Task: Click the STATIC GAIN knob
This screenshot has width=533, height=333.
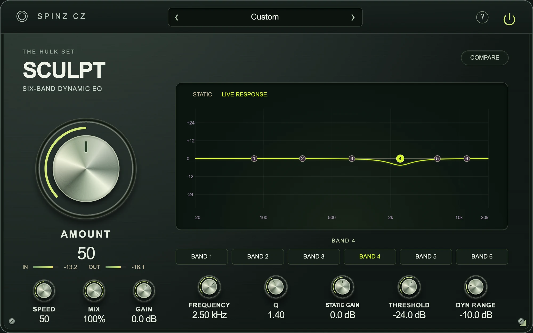Action: click(x=342, y=287)
